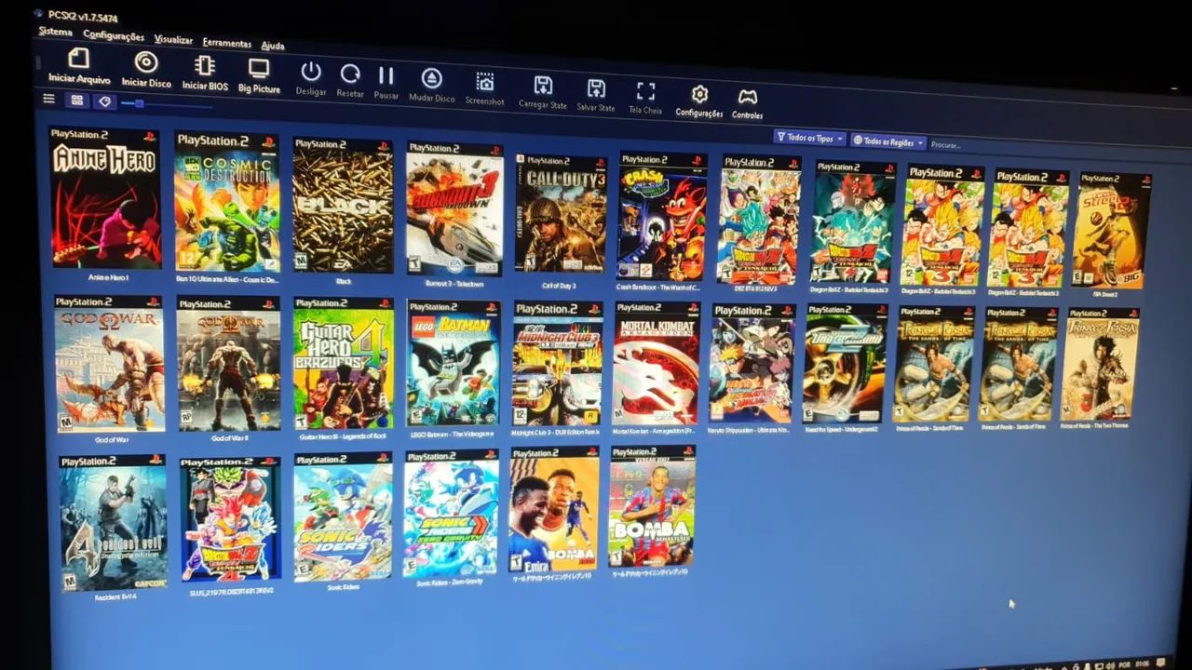Expand the Todas as Regiões filter dropdown
The width and height of the screenshot is (1192, 670).
(888, 142)
